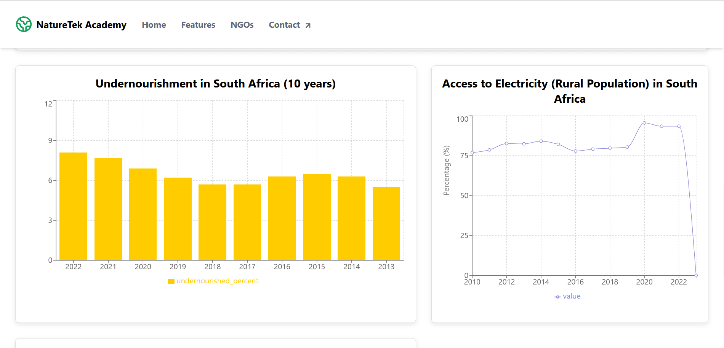Click the NatureTek Academy leaf logo icon
Image resolution: width=724 pixels, height=348 pixels.
24,24
